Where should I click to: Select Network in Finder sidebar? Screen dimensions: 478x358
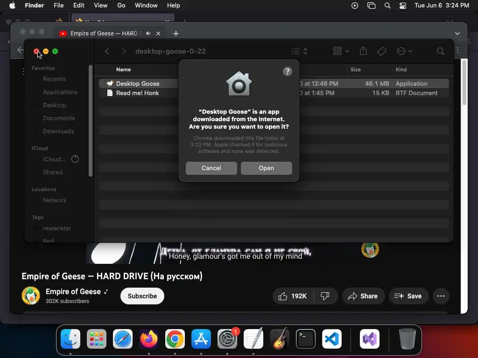(55, 200)
